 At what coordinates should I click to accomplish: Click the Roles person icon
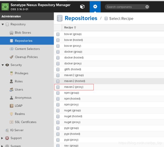point(11,81)
